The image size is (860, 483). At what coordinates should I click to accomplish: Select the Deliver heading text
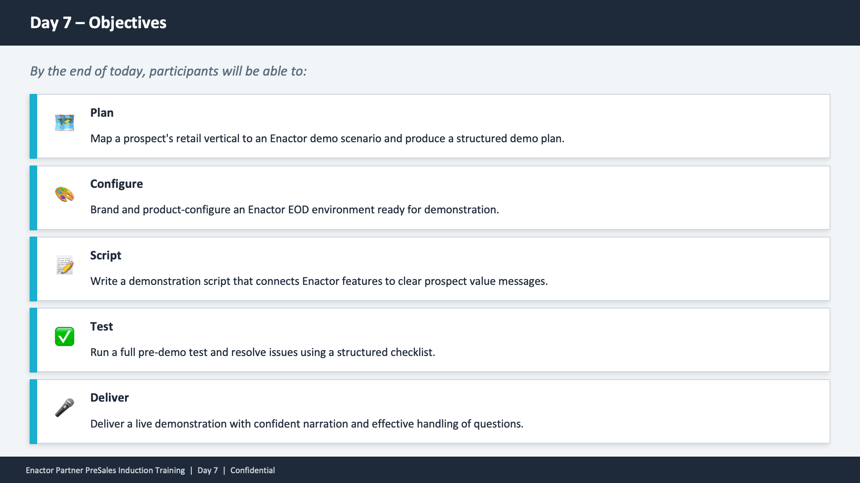click(x=109, y=398)
